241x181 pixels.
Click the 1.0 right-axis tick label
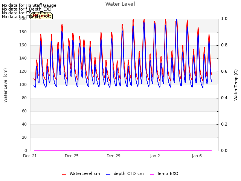click(224, 18)
